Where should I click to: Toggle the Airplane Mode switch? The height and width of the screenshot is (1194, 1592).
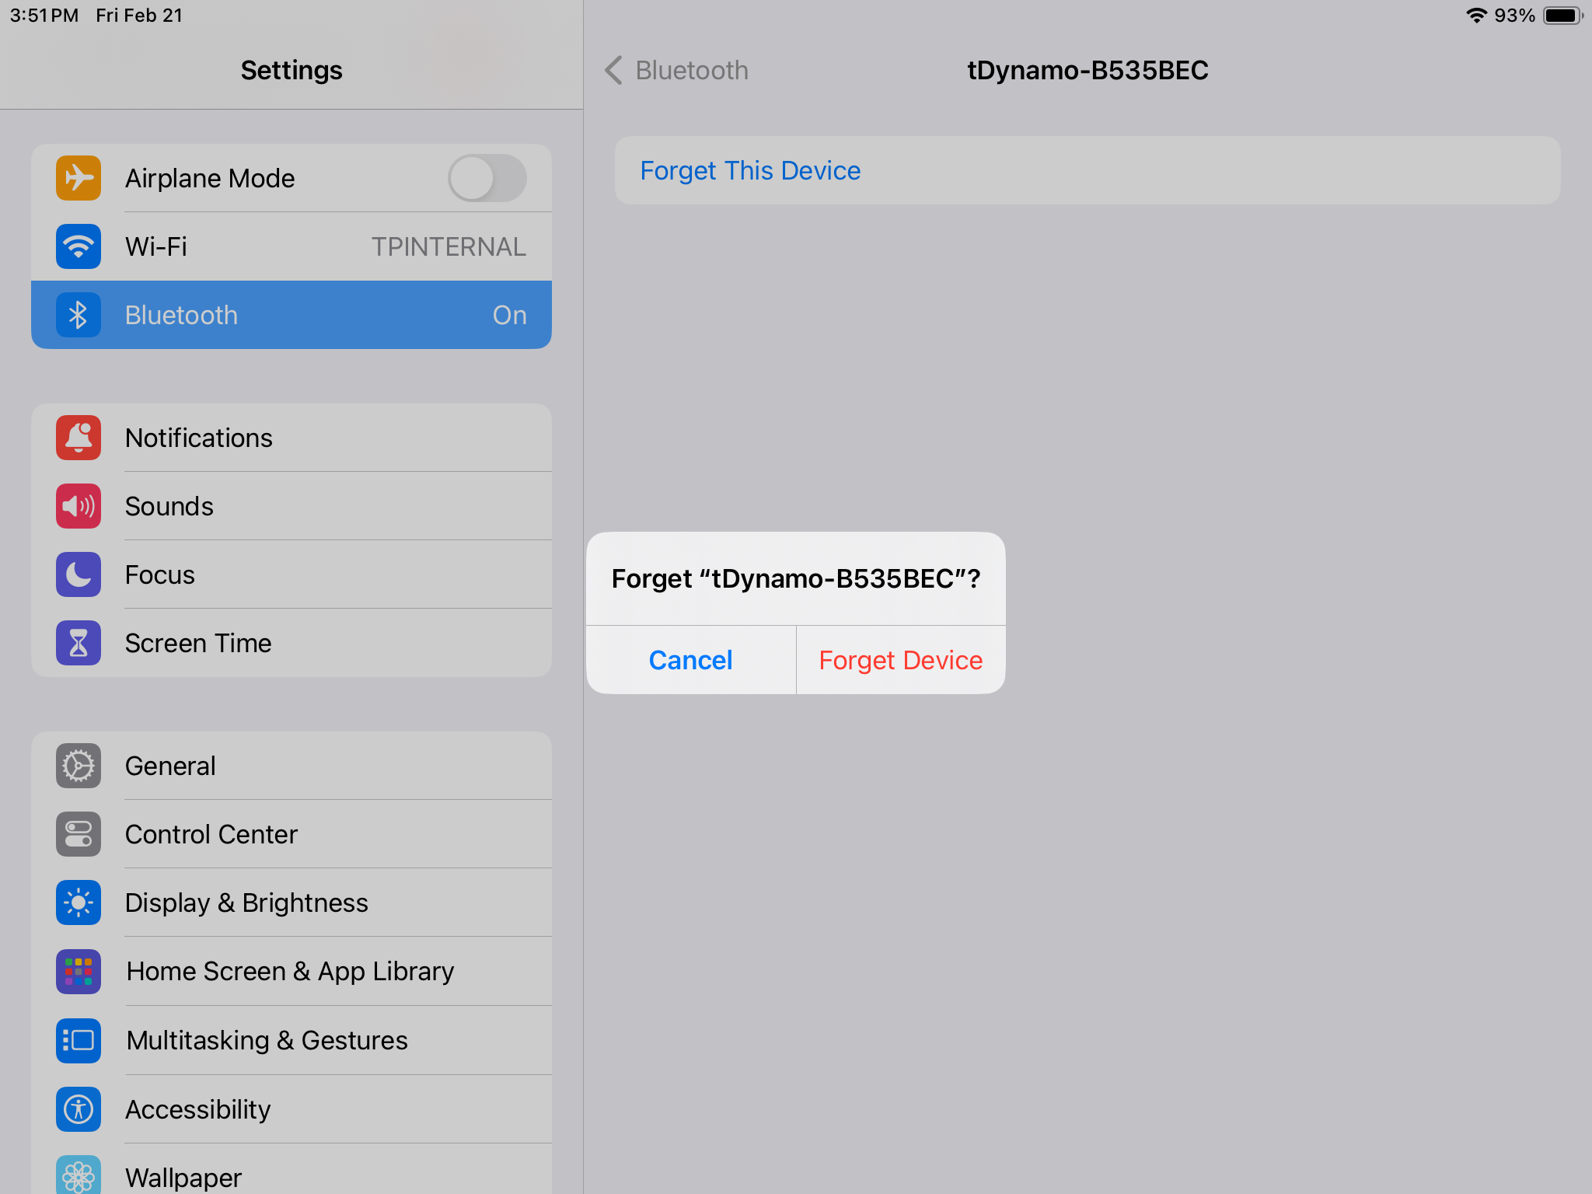[487, 178]
